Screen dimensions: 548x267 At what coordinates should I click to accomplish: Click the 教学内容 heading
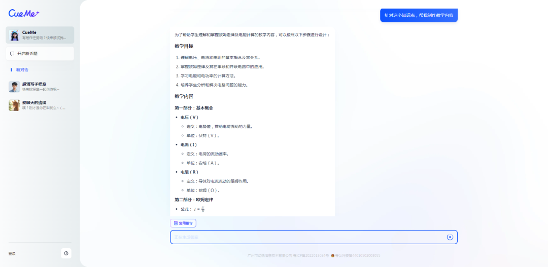[x=184, y=96]
